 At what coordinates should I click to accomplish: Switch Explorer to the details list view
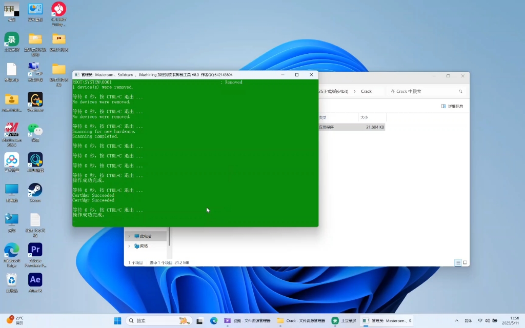458,262
